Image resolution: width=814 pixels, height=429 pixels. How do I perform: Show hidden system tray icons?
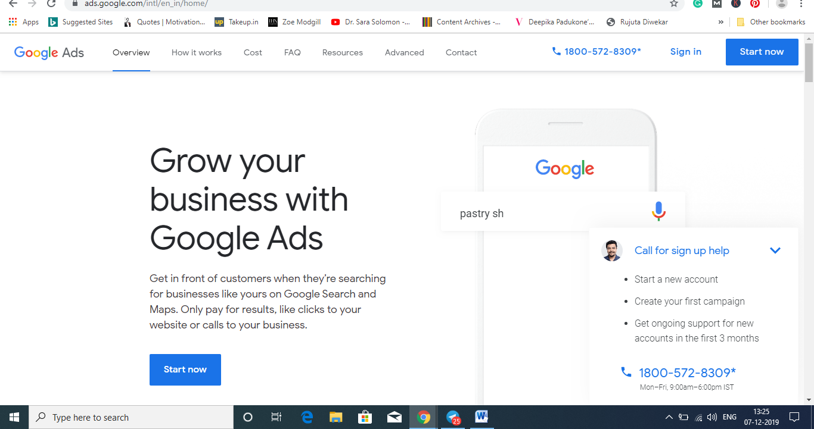[x=669, y=417]
